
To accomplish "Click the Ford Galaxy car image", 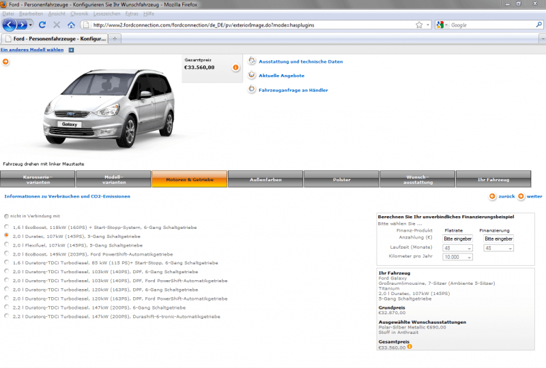I will pos(109,108).
